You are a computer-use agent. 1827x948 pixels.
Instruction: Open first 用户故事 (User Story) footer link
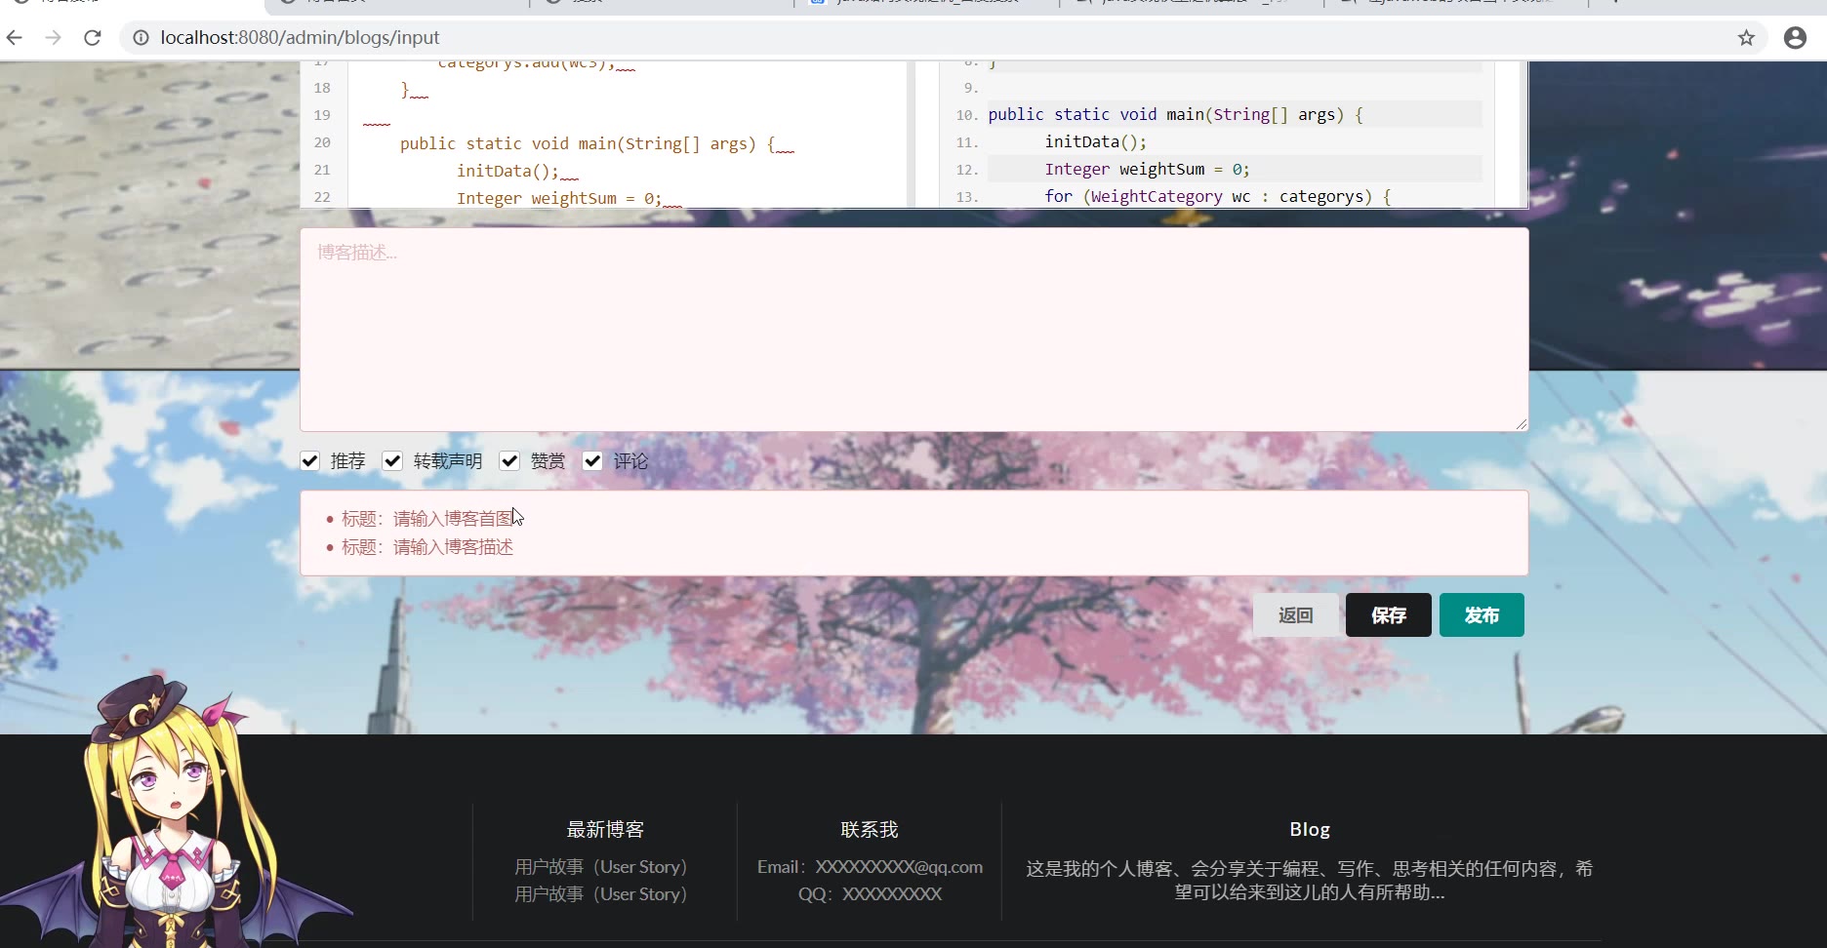tap(600, 867)
